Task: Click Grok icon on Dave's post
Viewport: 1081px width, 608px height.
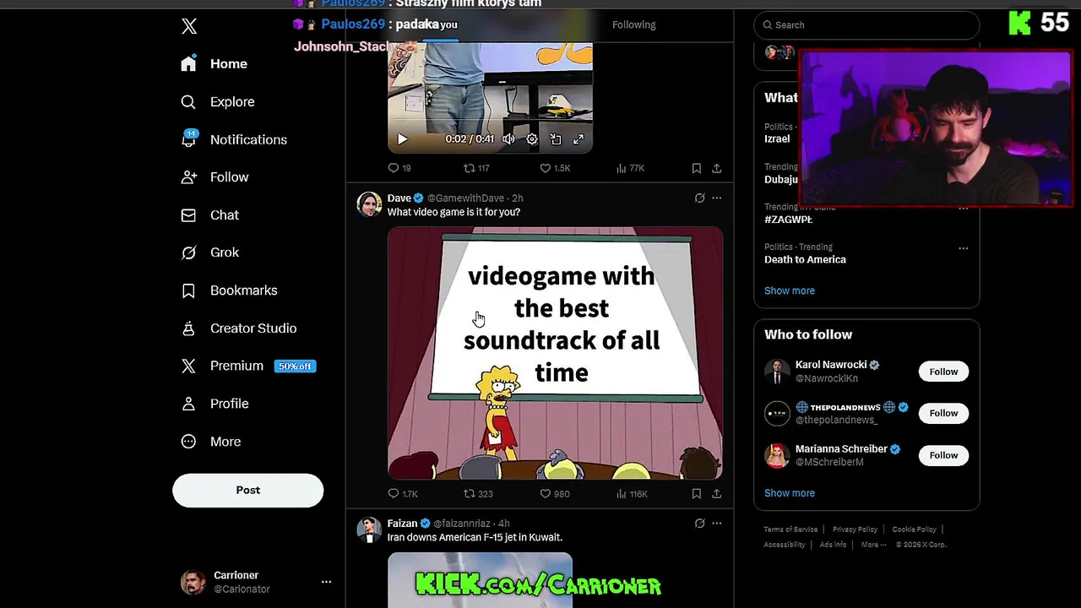Action: [x=699, y=198]
